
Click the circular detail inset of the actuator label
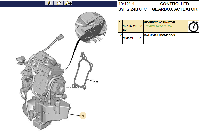[91, 28]
